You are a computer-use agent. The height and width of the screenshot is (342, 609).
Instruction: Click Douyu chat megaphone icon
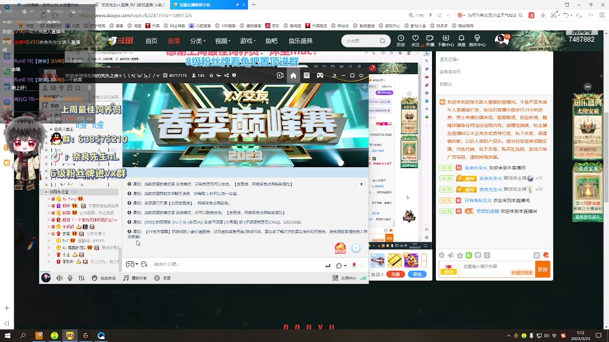pos(450,256)
